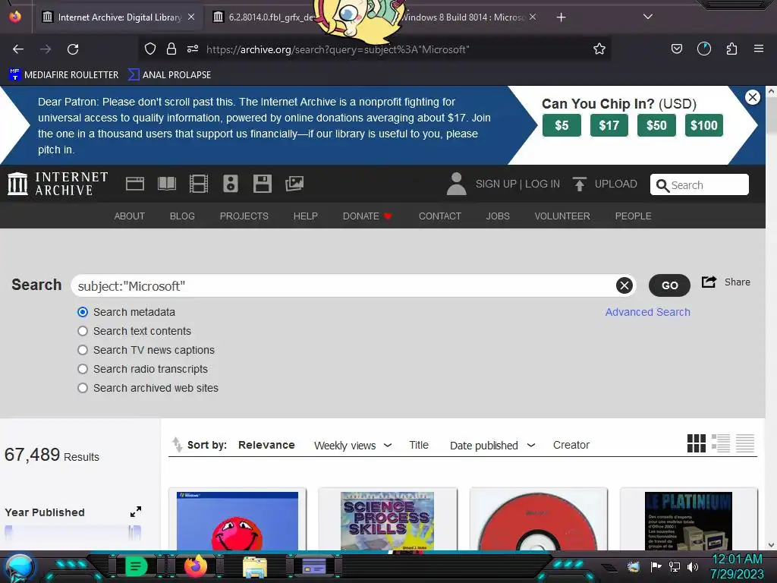Select Search metadata option
This screenshot has height=583, width=777.
[x=83, y=312]
